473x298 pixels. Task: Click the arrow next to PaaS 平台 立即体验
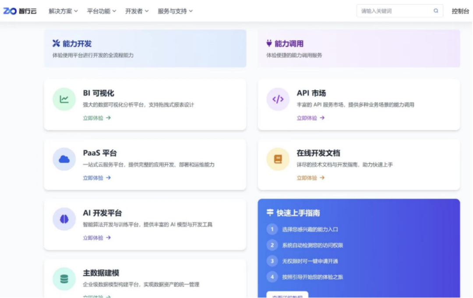tap(109, 177)
